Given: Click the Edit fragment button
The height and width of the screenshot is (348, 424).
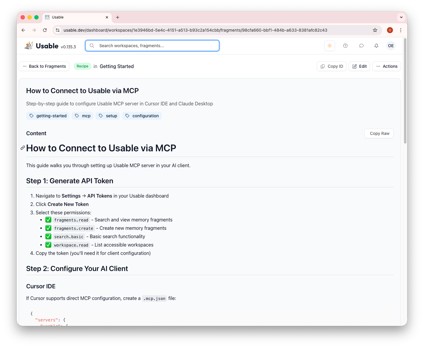Looking at the screenshot, I should pyautogui.click(x=359, y=66).
